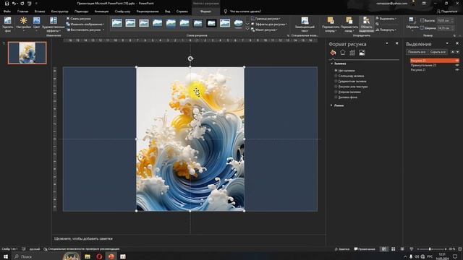Click the lightbulb Tell Me icon
The height and width of the screenshot is (260, 463).
(226, 12)
